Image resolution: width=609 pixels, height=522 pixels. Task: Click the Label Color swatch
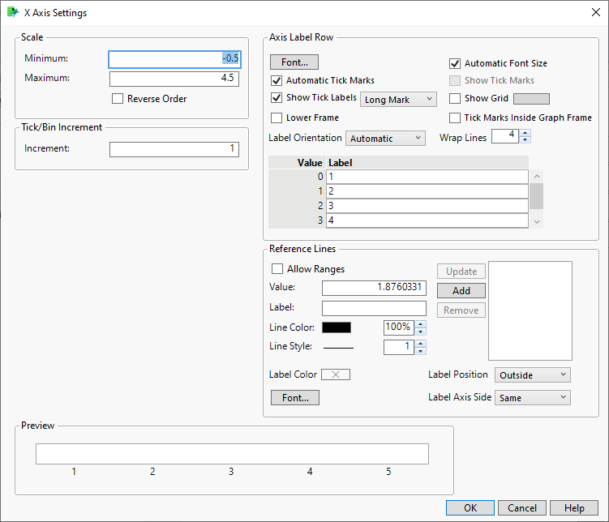336,374
